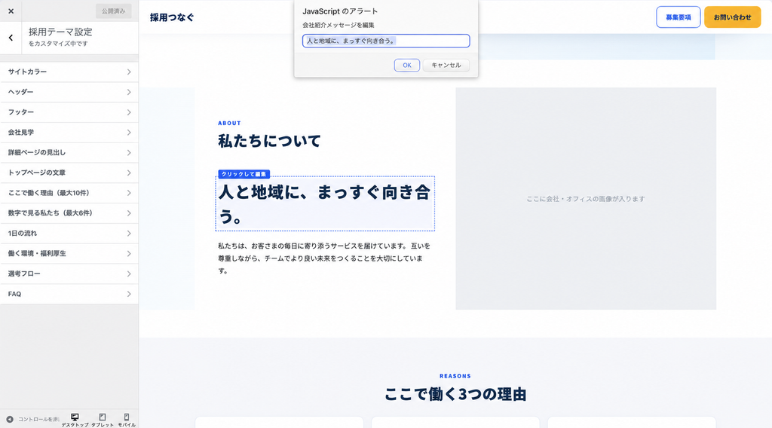Switch preview to desktop device icon
Image resolution: width=772 pixels, height=428 pixels.
pyautogui.click(x=75, y=420)
